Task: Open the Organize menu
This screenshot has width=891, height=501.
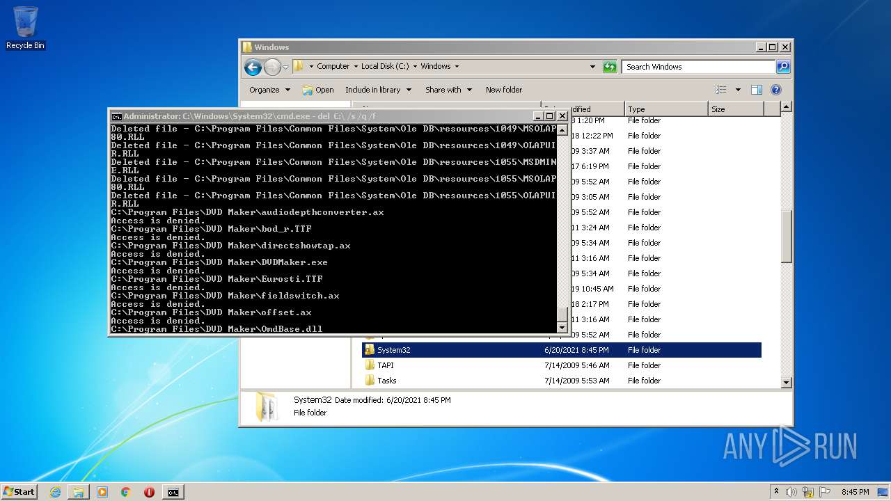Action: (270, 90)
